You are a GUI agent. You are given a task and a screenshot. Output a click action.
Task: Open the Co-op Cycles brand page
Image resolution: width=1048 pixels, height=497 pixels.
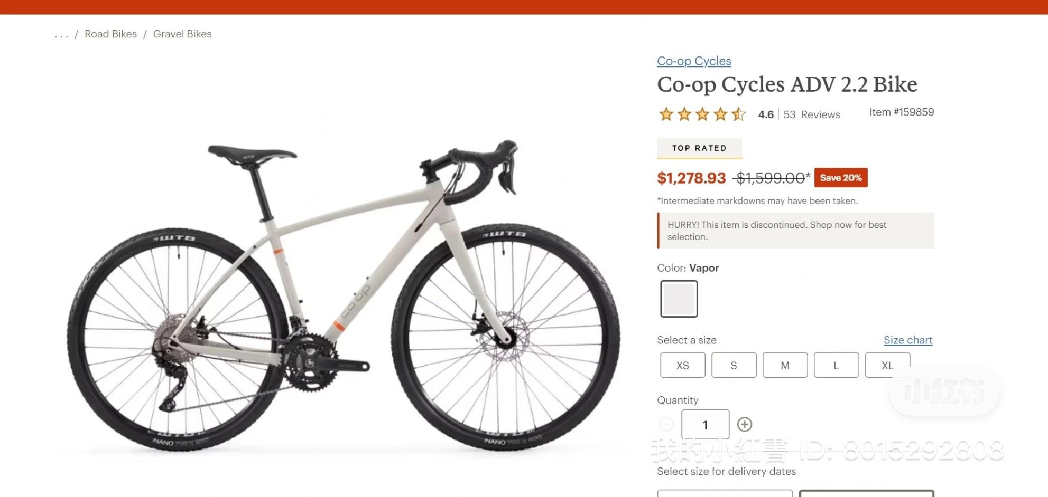694,61
